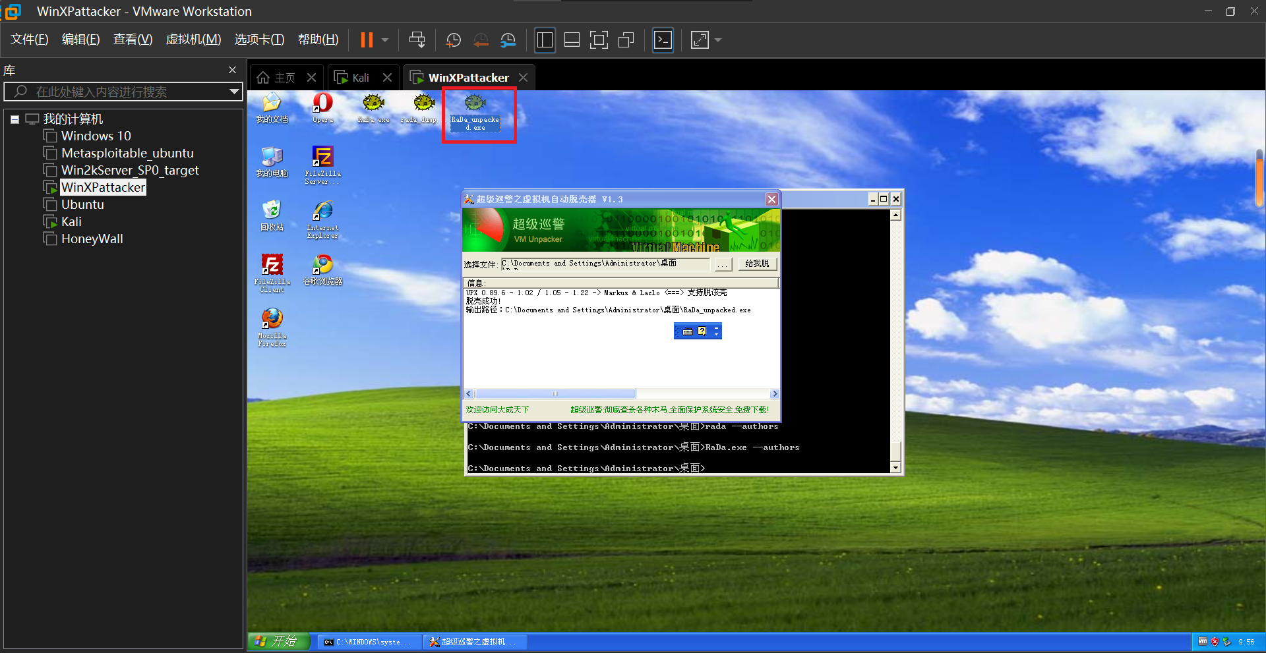Click the language bar help icon

702,331
